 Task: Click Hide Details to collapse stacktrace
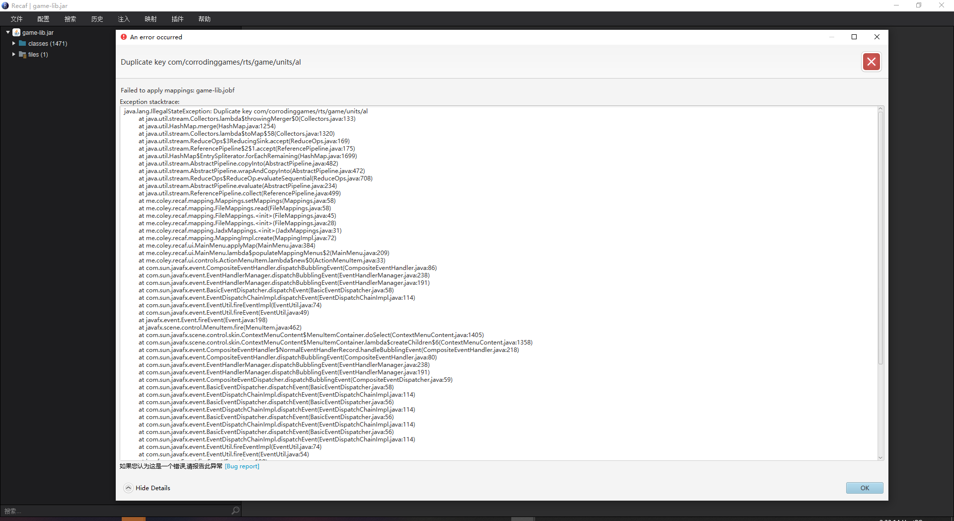(147, 488)
